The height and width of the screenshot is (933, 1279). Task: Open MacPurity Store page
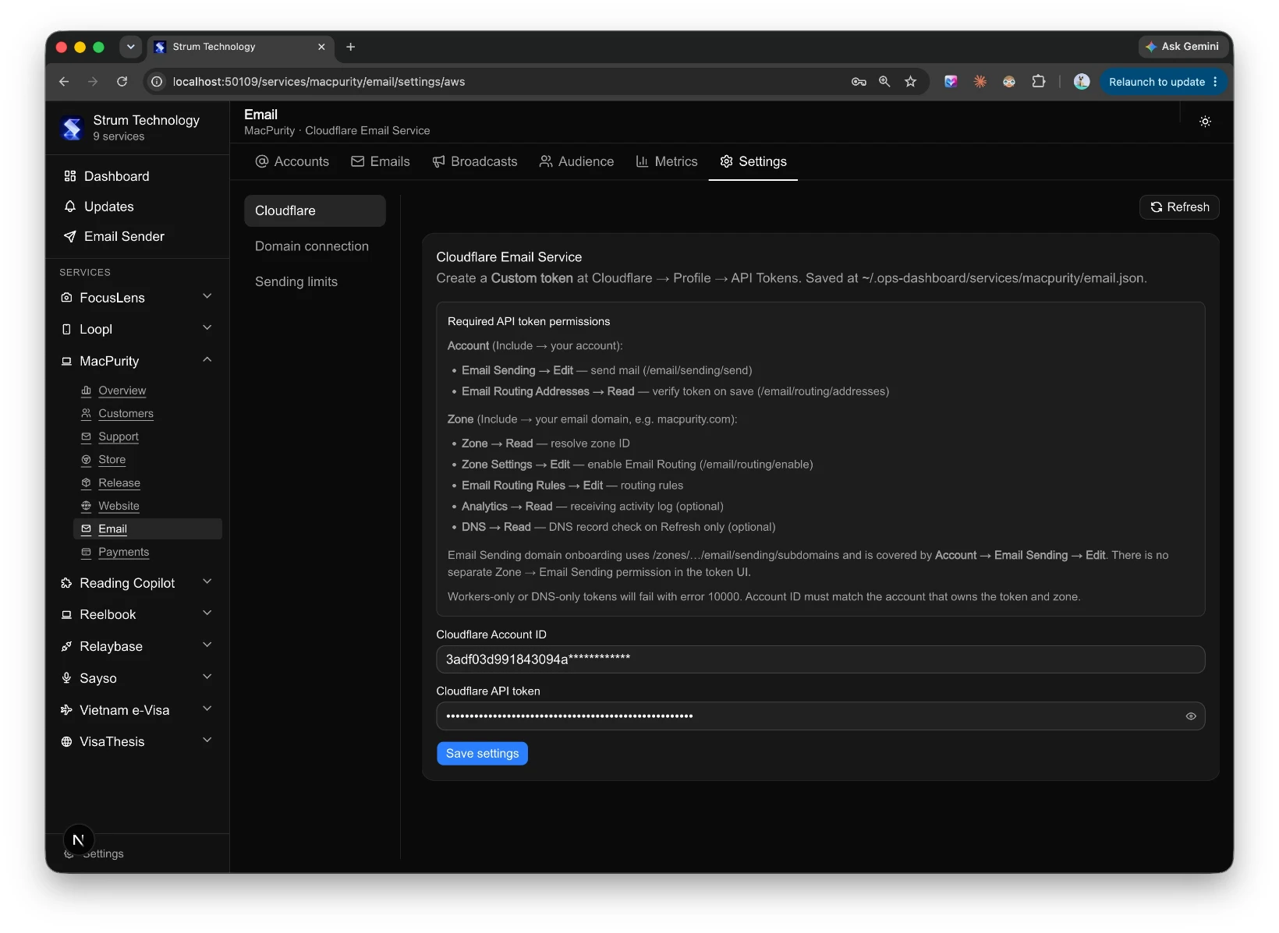pos(147,460)
